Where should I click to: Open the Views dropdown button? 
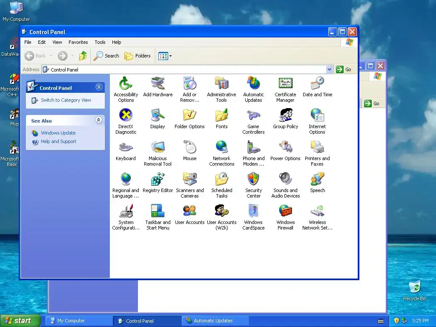165,56
